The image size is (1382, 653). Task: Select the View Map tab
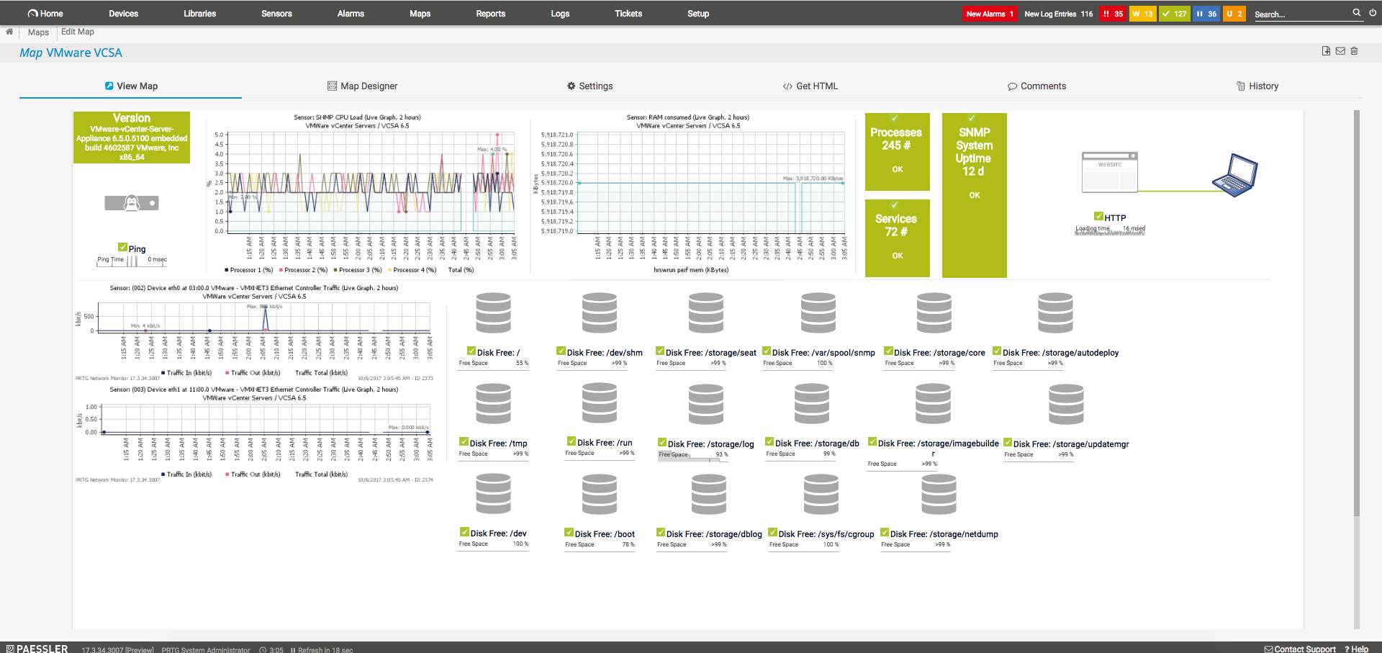131,86
